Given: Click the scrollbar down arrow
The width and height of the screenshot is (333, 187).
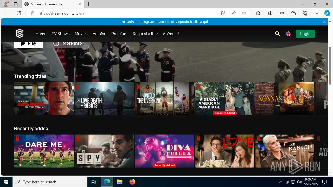Looking at the screenshot, I should (330, 172).
